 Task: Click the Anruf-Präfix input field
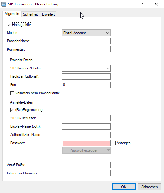coord(86,165)
